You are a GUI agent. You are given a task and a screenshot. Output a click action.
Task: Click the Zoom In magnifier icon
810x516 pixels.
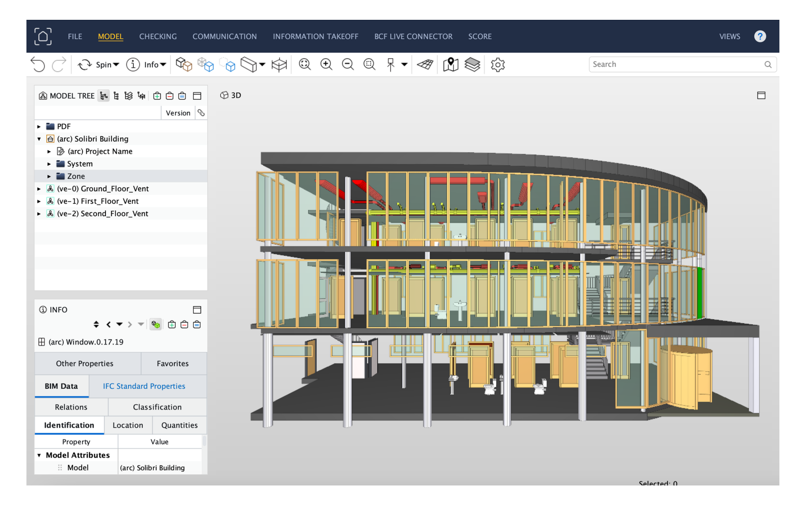point(326,64)
